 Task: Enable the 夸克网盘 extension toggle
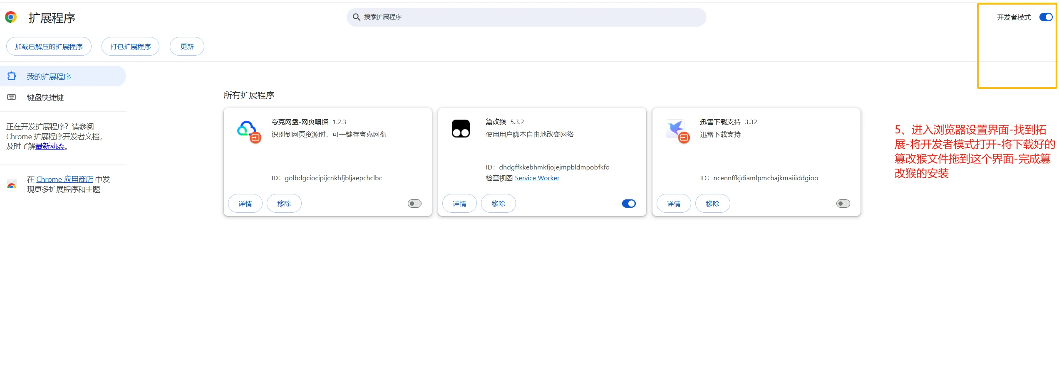[x=414, y=203]
